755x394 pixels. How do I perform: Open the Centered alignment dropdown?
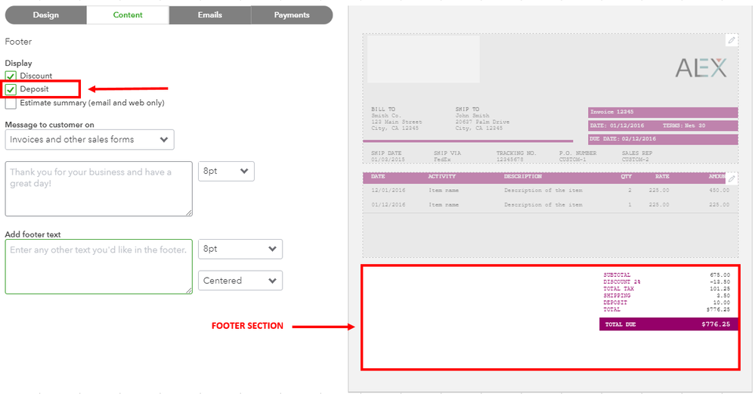coord(240,281)
